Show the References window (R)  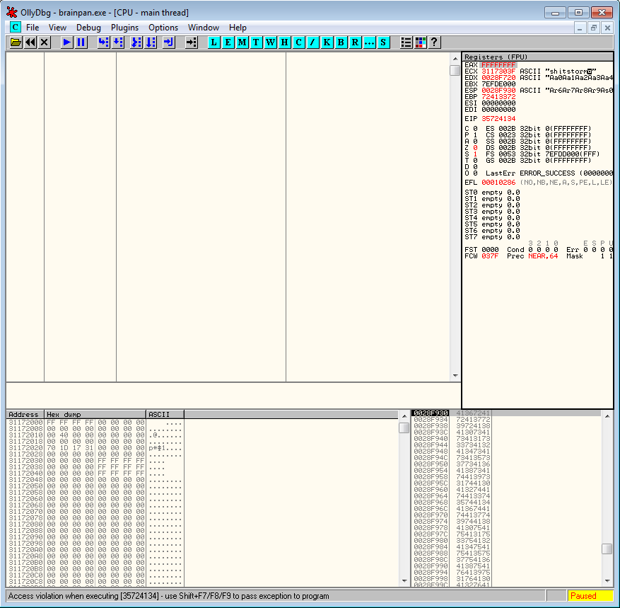point(356,42)
